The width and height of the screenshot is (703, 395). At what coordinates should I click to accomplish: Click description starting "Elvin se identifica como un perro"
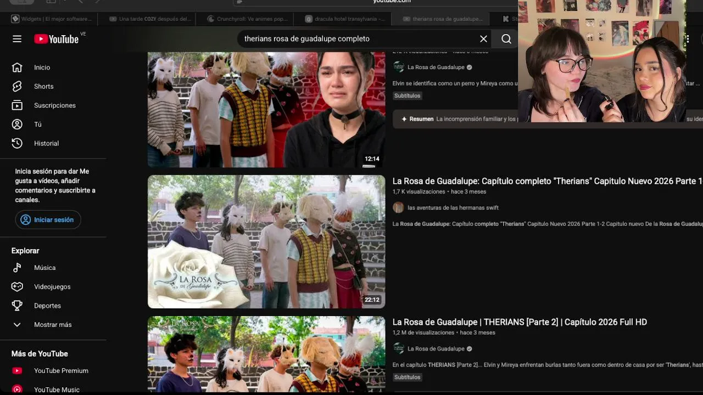coord(455,84)
